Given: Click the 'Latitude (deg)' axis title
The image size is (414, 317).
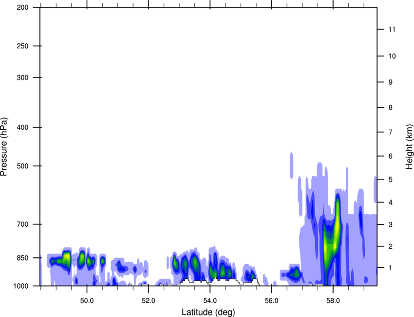Looking at the screenshot, I should [x=208, y=312].
